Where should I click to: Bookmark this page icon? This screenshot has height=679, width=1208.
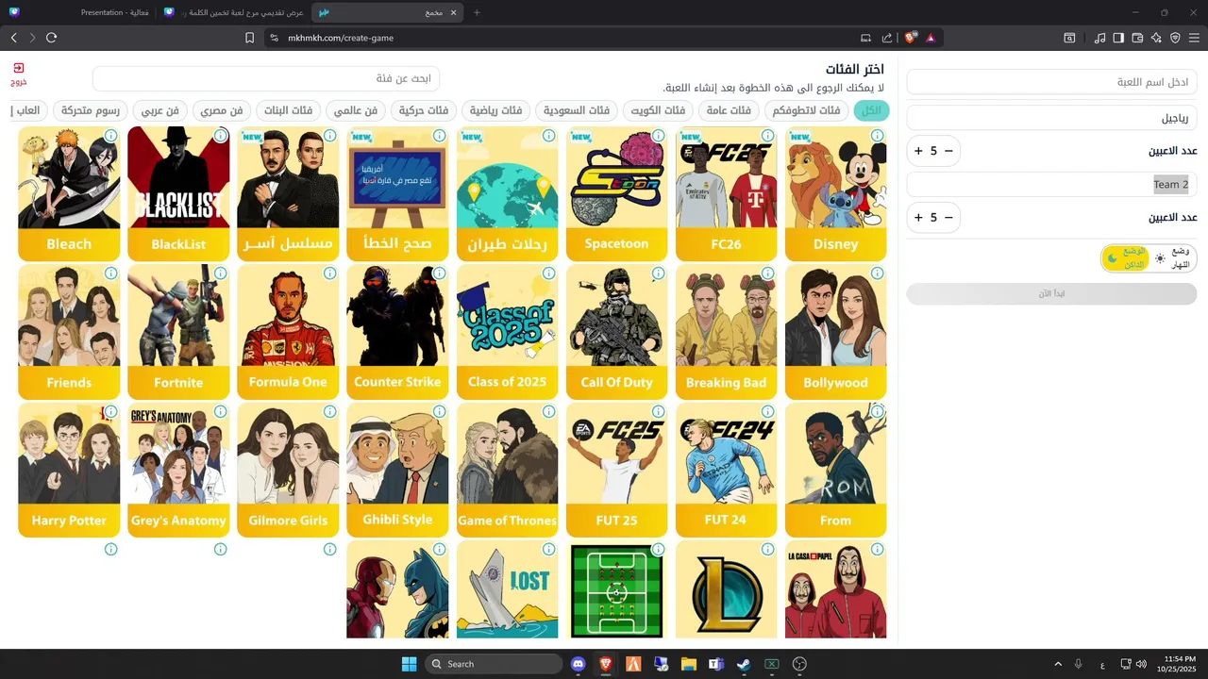pyautogui.click(x=249, y=38)
